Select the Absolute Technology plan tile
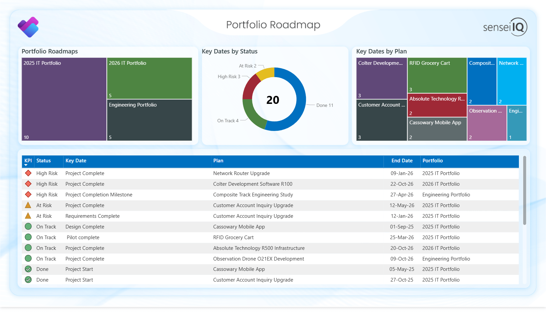 click(x=437, y=105)
